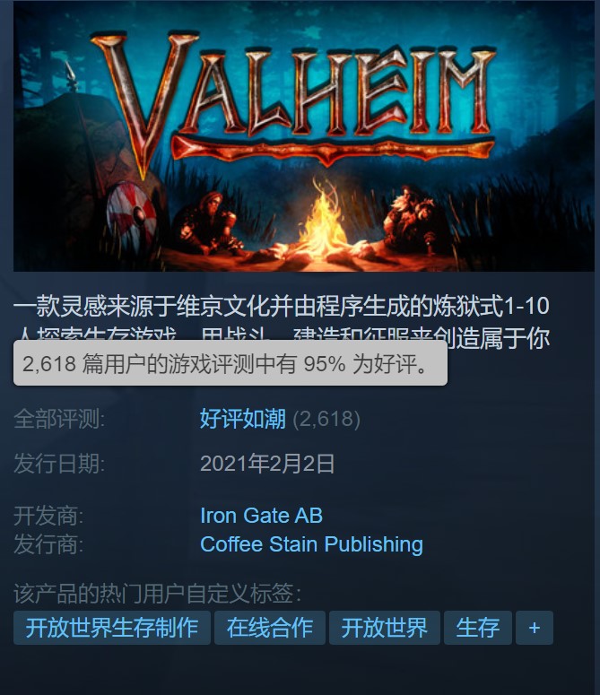Select the 开放世界 tag
The image size is (600, 695).
[385, 628]
